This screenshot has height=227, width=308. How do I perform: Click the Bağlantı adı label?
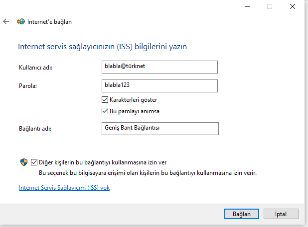tap(35, 129)
